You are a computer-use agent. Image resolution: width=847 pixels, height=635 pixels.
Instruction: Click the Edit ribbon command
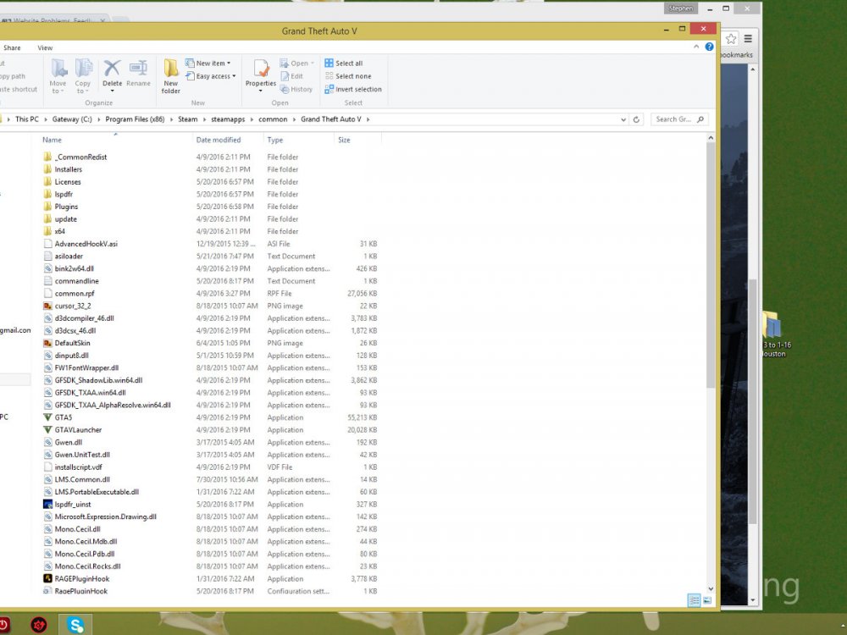coord(291,76)
